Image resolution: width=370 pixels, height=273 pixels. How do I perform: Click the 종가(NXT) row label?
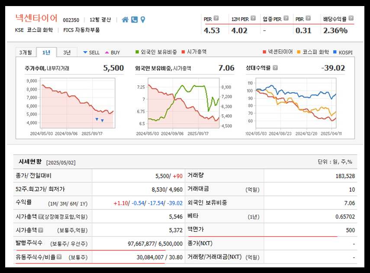tap(200, 243)
